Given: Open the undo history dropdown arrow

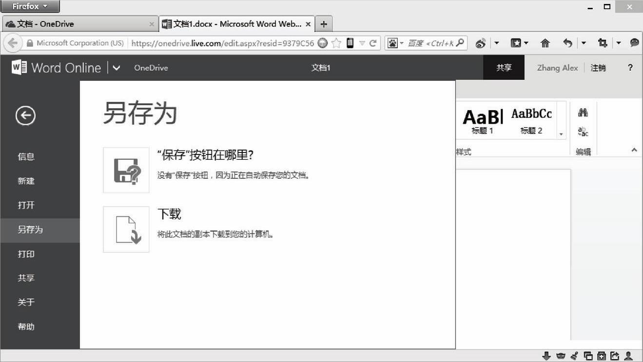Looking at the screenshot, I should tap(584, 43).
